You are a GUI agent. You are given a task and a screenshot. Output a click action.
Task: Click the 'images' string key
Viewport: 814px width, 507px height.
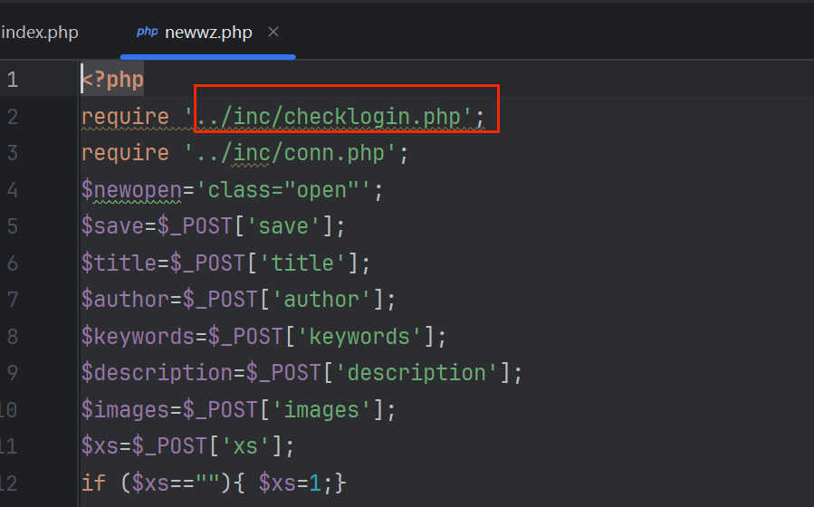pyautogui.click(x=328, y=410)
